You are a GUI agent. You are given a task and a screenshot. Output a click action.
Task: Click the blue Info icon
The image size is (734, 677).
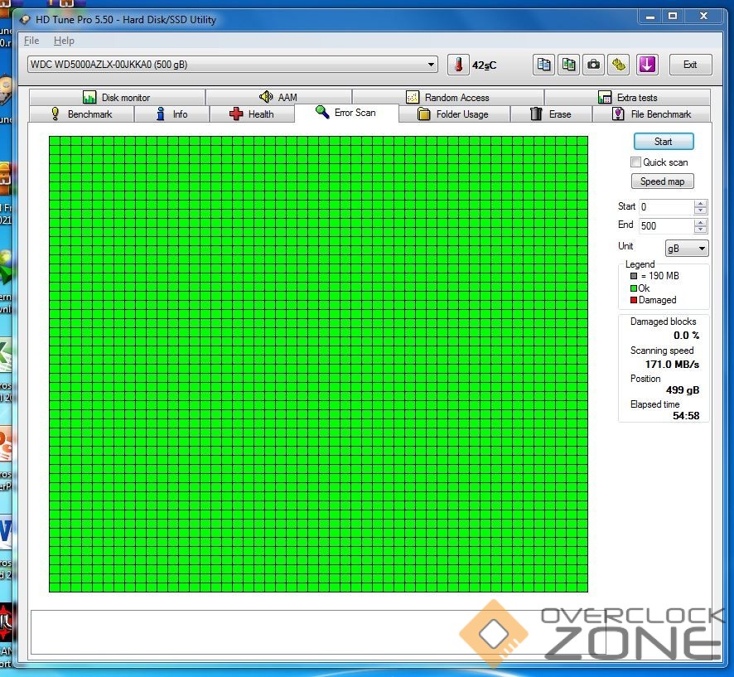pyautogui.click(x=161, y=114)
